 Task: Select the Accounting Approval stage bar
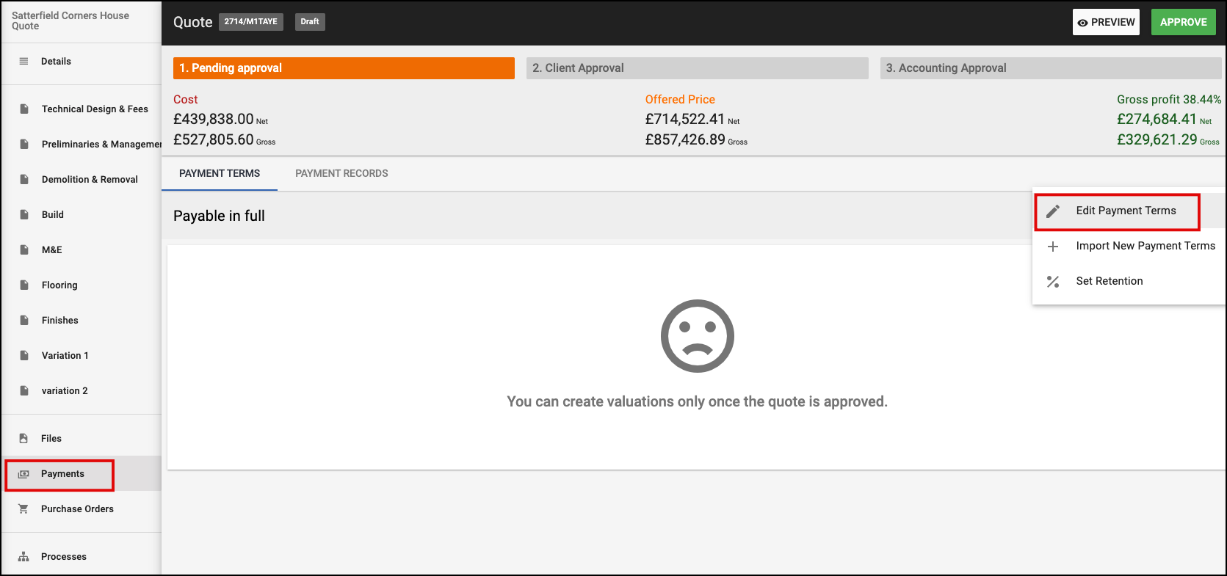tap(1051, 68)
